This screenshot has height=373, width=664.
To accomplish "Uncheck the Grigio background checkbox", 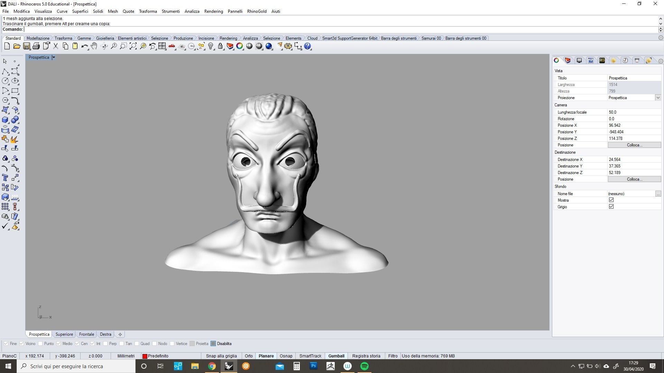I will point(611,207).
